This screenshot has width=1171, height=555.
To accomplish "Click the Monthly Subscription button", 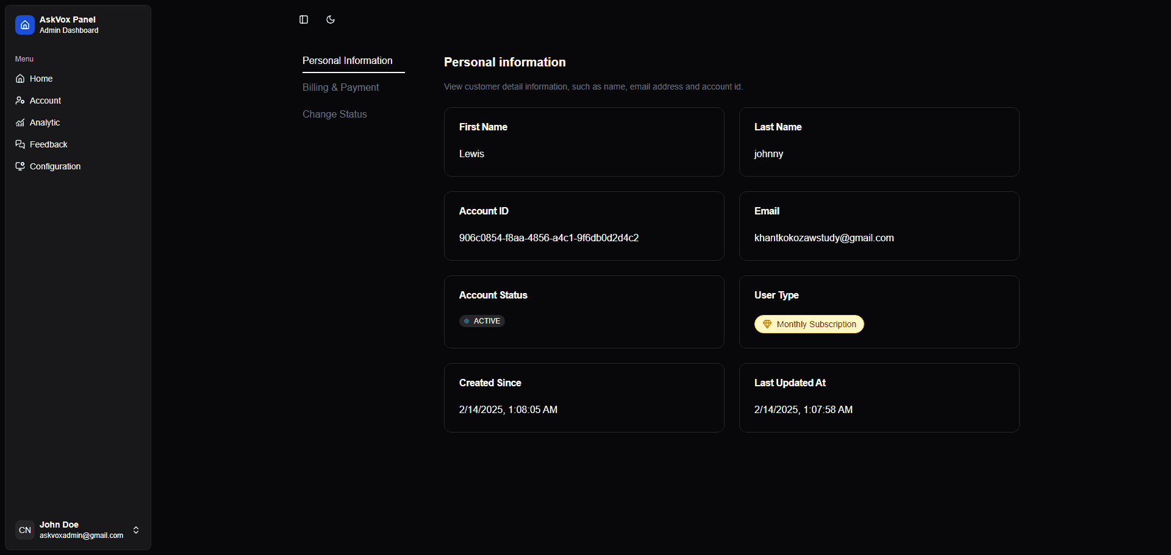I will [x=809, y=324].
